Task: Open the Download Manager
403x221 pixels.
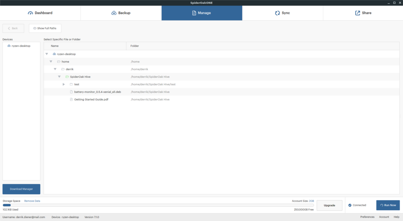Action: [x=21, y=189]
